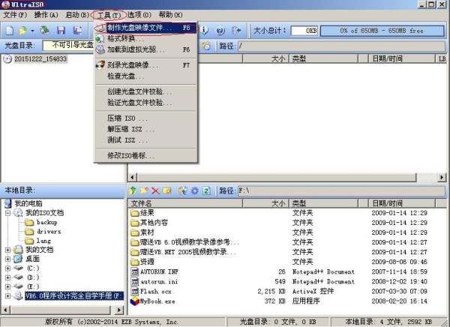450x327 pixels.
Task: Click the blue gear settings icon
Action: coord(194,190)
